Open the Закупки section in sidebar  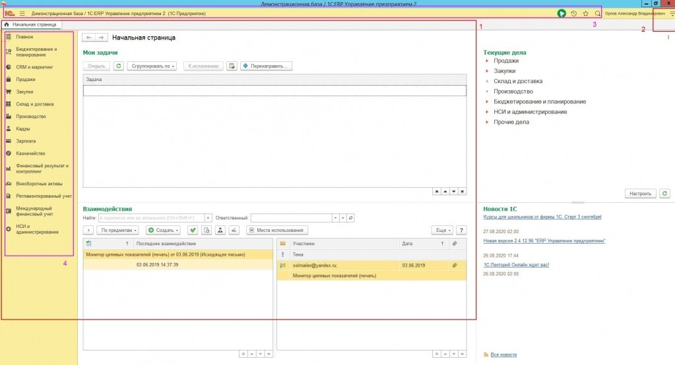pos(24,92)
